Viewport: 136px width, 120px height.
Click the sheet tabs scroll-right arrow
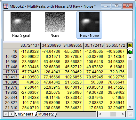point(11,114)
